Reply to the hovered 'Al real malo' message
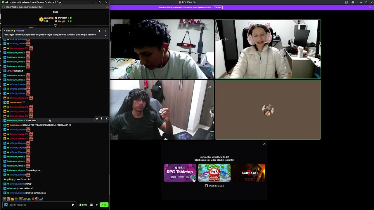Viewport: 374px width, 210px height. pyautogui.click(x=97, y=119)
